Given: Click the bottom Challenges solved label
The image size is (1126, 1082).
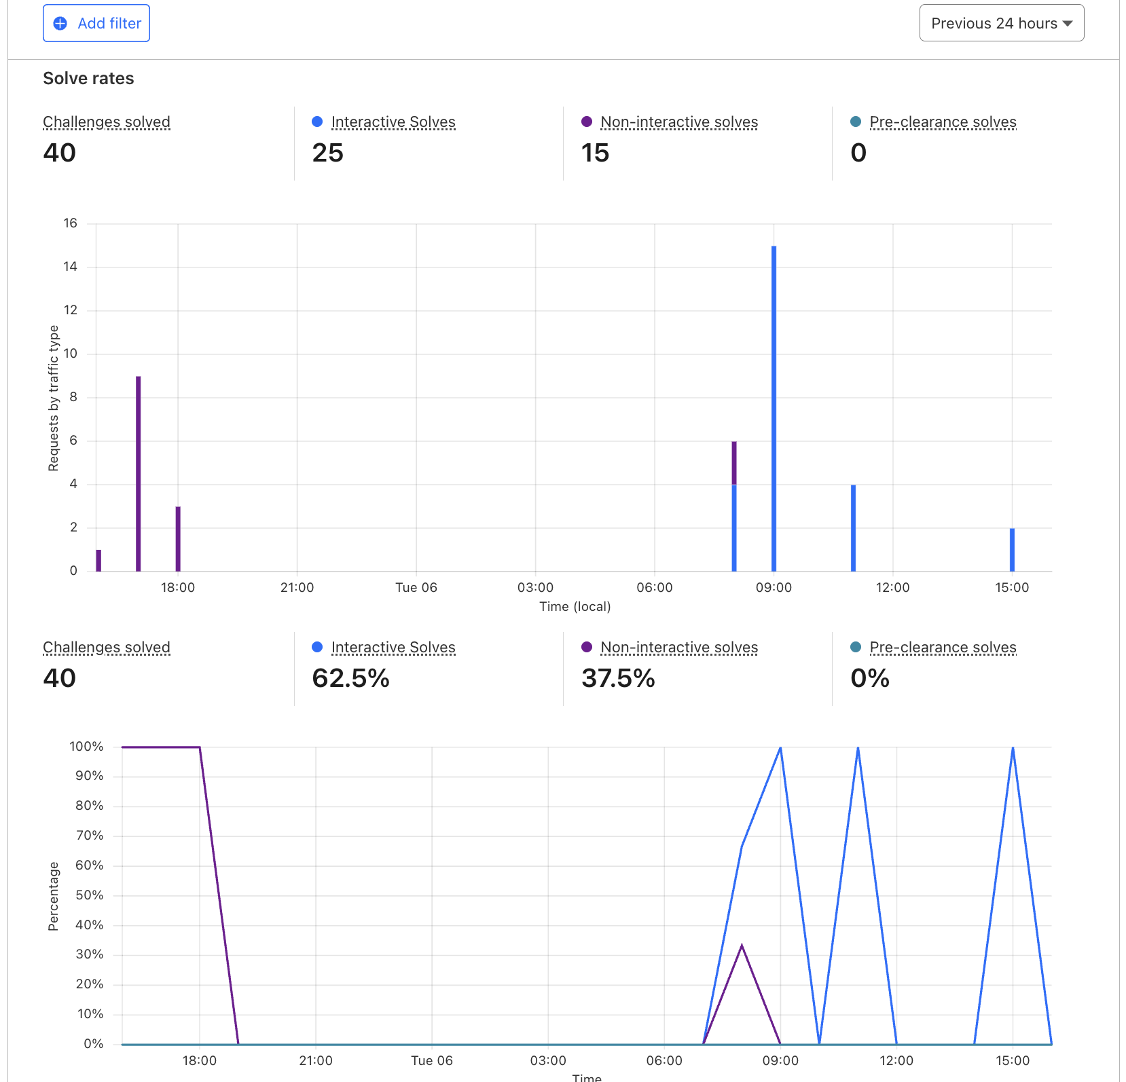Looking at the screenshot, I should click(107, 648).
